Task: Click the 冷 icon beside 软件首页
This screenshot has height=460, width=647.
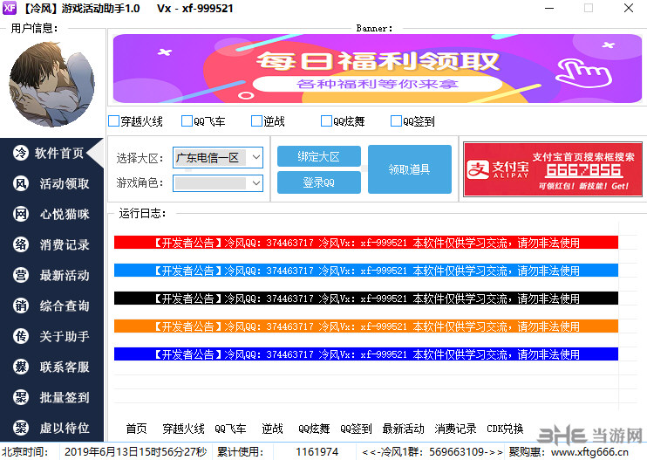Action: coord(21,153)
